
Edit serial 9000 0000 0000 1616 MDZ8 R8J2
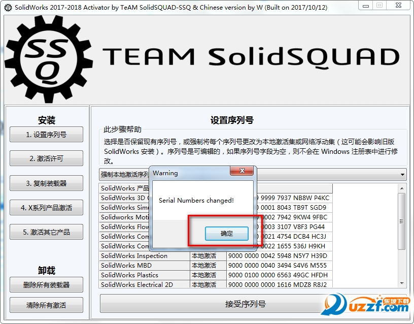point(280,284)
